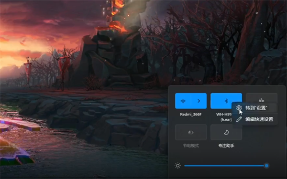Click the battery saver leaf icon
The width and height of the screenshot is (287, 179).
(191, 132)
